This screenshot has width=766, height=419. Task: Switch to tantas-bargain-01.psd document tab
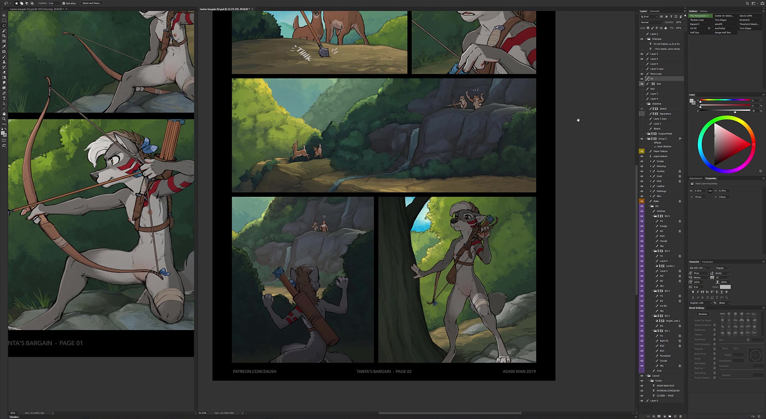tap(37, 9)
